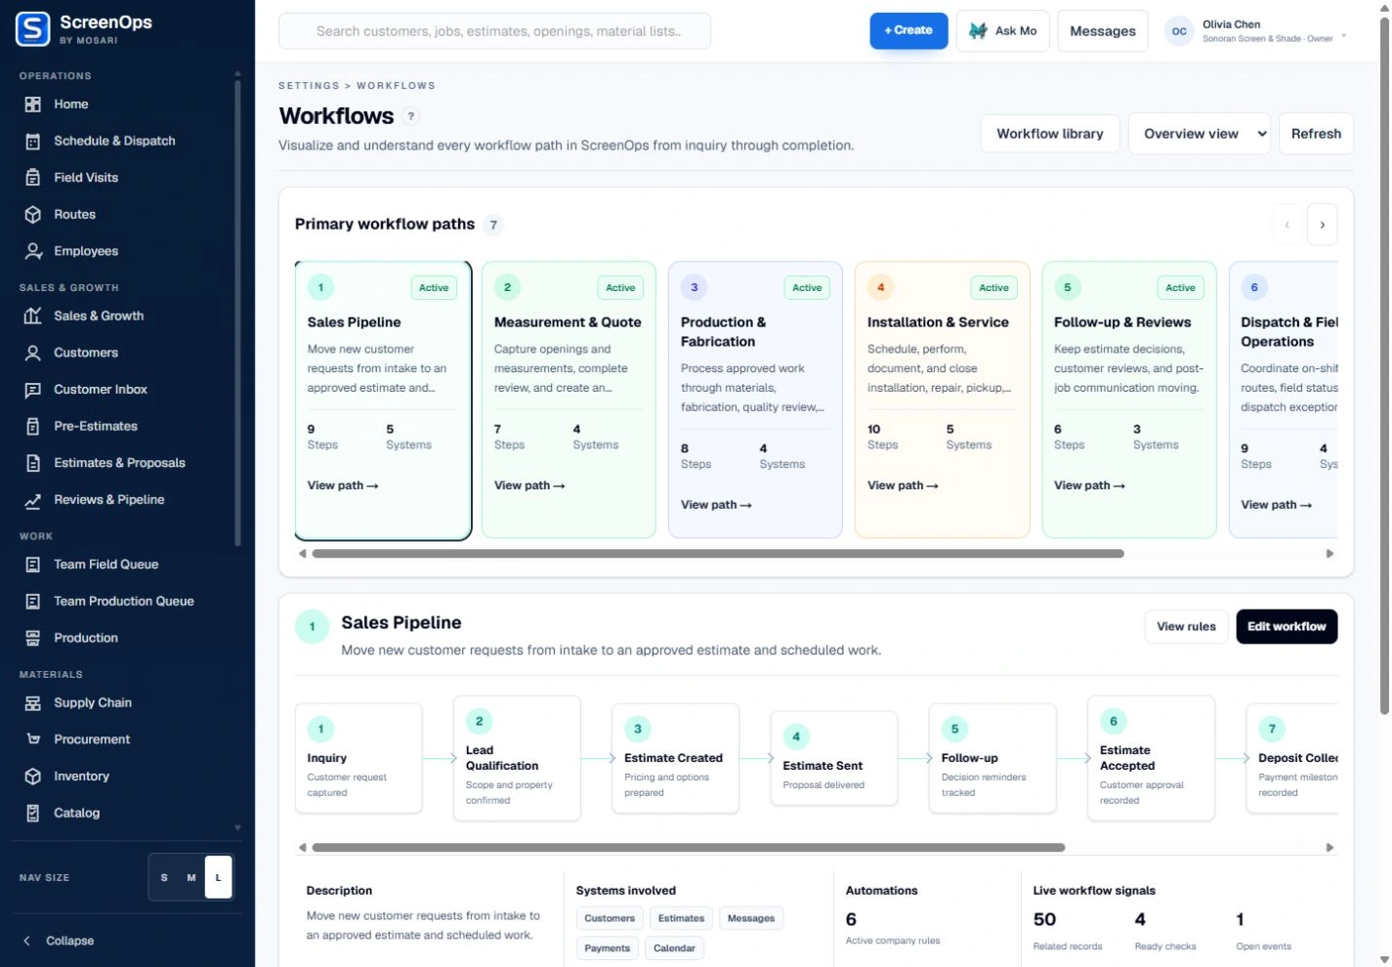
Task: Click the Team Field Queue list icon
Action: (32, 565)
